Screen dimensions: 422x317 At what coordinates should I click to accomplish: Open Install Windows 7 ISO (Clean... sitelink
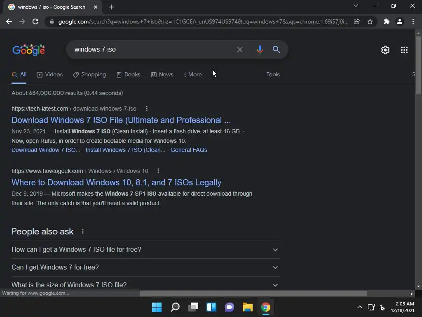pos(125,150)
